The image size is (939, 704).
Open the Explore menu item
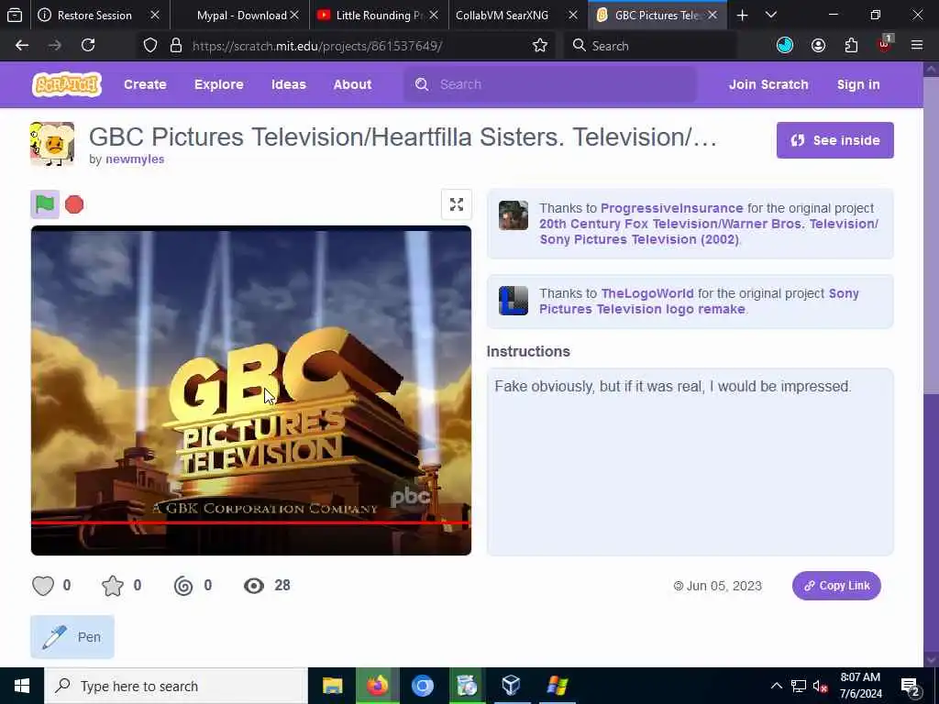point(218,84)
